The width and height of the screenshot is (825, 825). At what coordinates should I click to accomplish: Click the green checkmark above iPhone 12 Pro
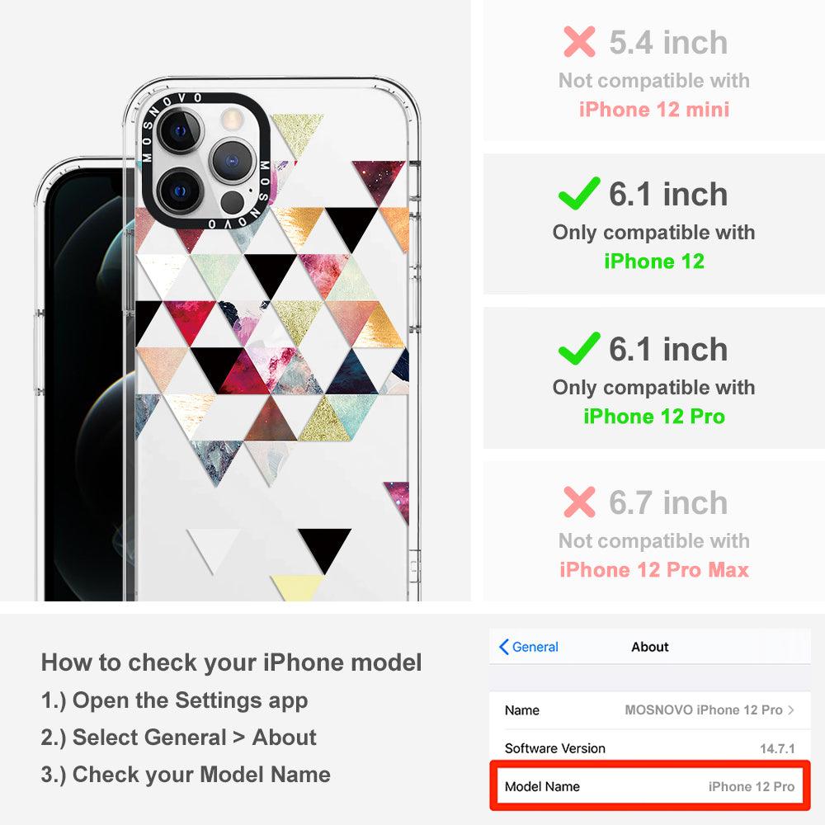pyautogui.click(x=579, y=348)
